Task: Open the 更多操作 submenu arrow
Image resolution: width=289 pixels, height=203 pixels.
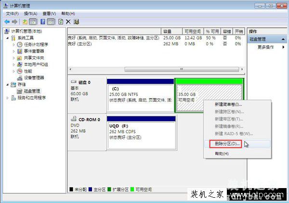Action: coord(284,47)
